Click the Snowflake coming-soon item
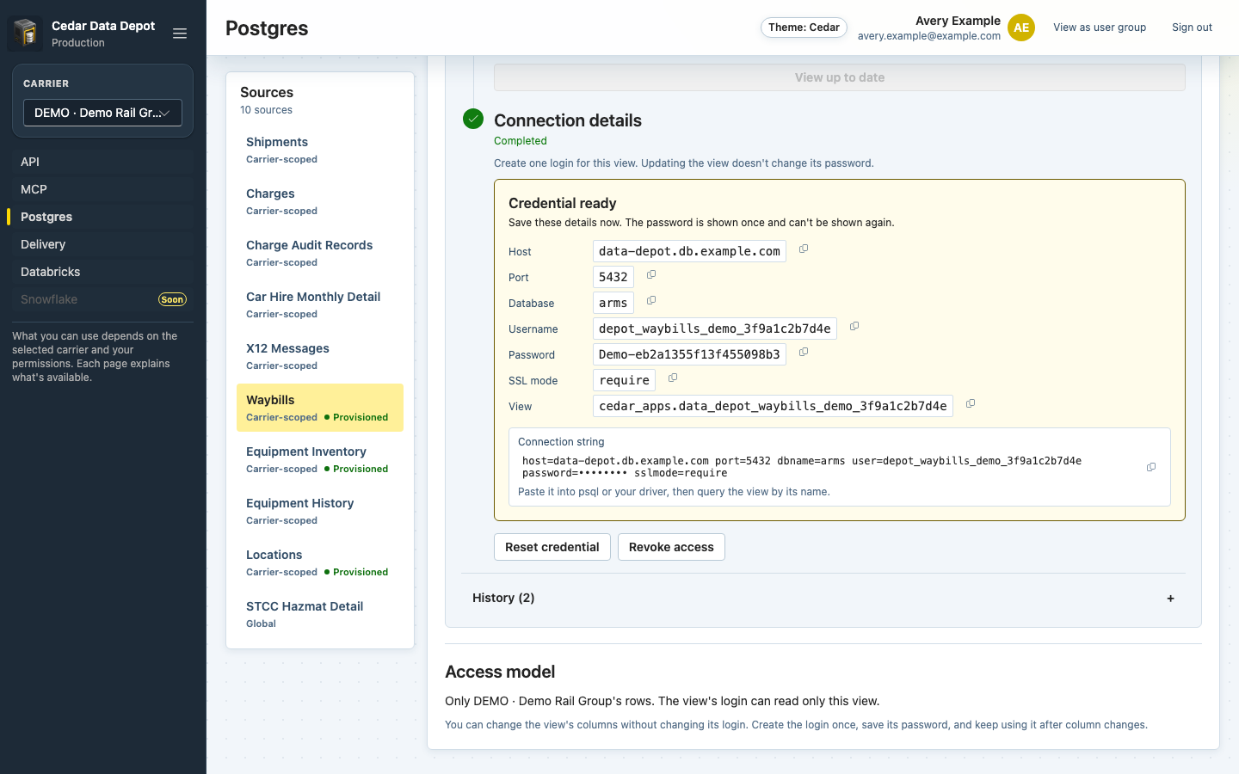The image size is (1239, 774). [103, 299]
